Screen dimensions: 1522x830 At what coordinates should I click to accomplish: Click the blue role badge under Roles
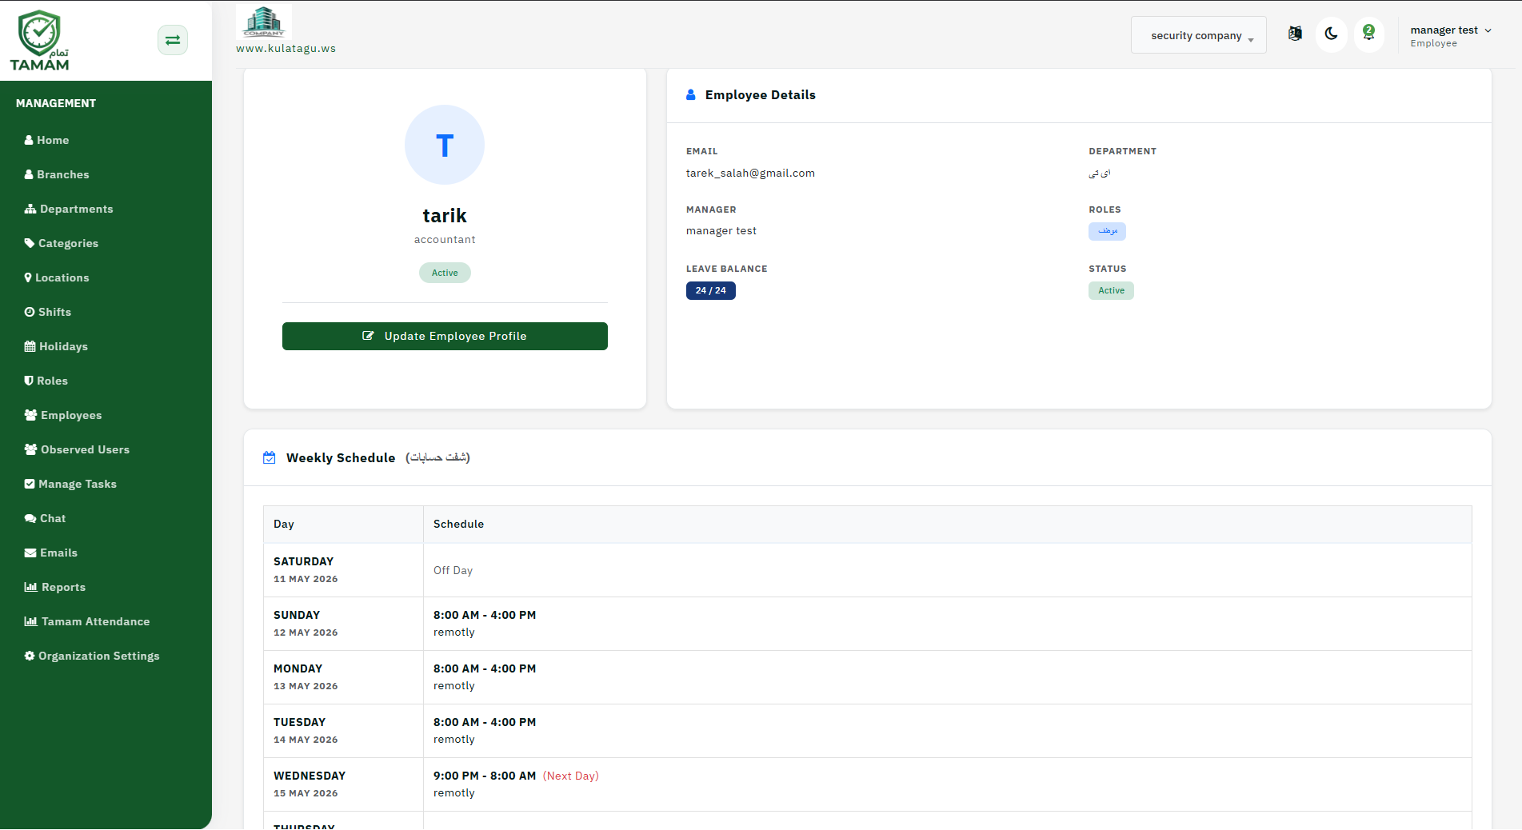pyautogui.click(x=1107, y=231)
